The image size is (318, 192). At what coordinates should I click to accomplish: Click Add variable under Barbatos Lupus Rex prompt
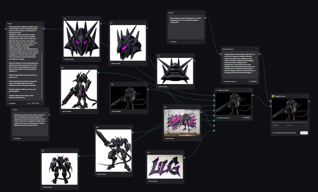coord(17,138)
